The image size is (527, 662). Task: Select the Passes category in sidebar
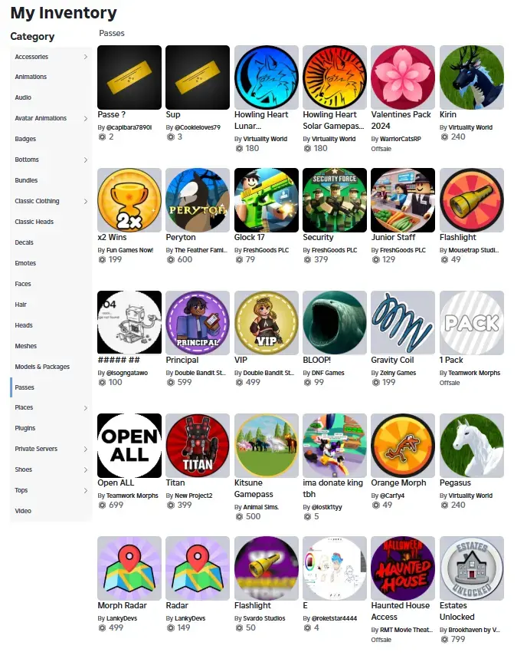25,387
